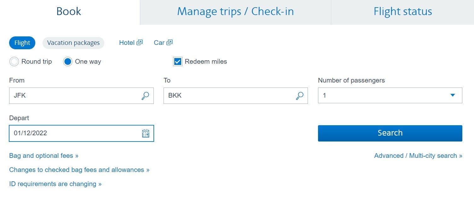Click the search magnifier in the To field

click(x=299, y=95)
